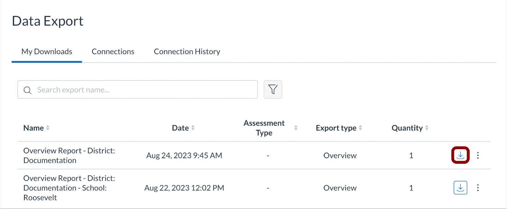Click the Export type column header
The image size is (507, 209).
tap(336, 128)
